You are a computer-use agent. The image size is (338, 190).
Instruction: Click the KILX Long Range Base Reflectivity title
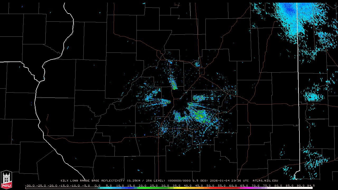(x=92, y=181)
